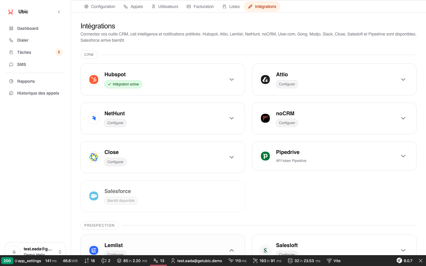Open the database queries panel in the toolbar
Screen dimensions: 426x266
tap(304, 261)
